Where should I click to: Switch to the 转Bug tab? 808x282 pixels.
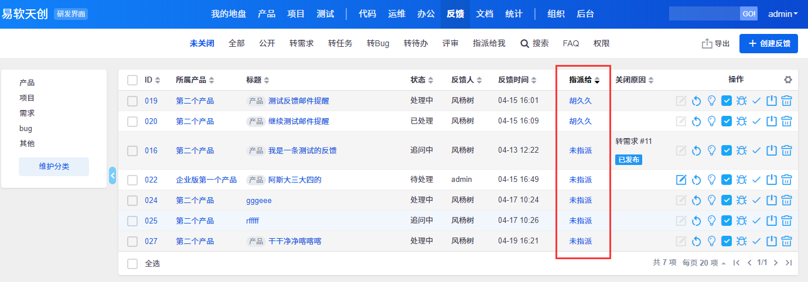tap(378, 43)
